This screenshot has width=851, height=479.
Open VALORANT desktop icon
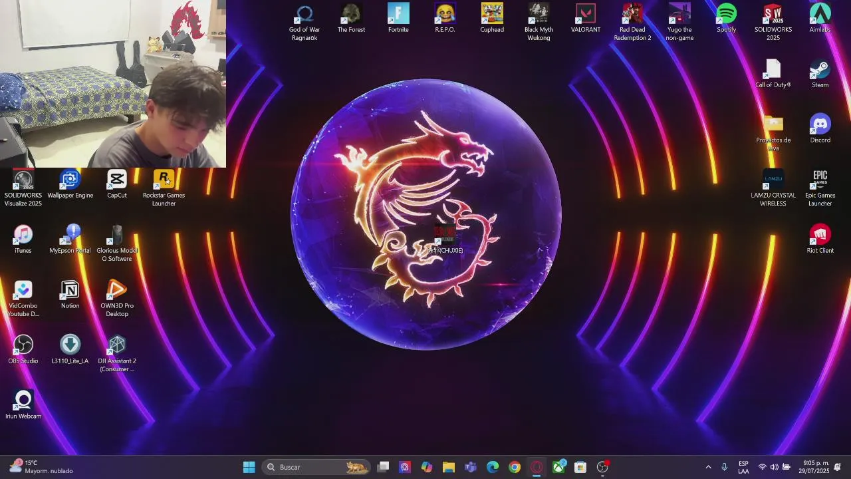click(x=586, y=19)
